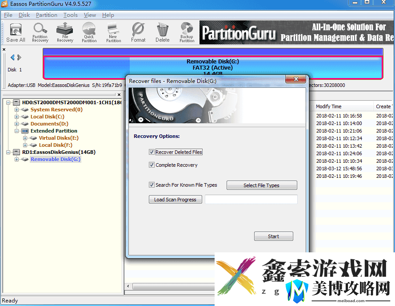
Task: Select Documents(D:) tree label
Action: tap(49, 124)
